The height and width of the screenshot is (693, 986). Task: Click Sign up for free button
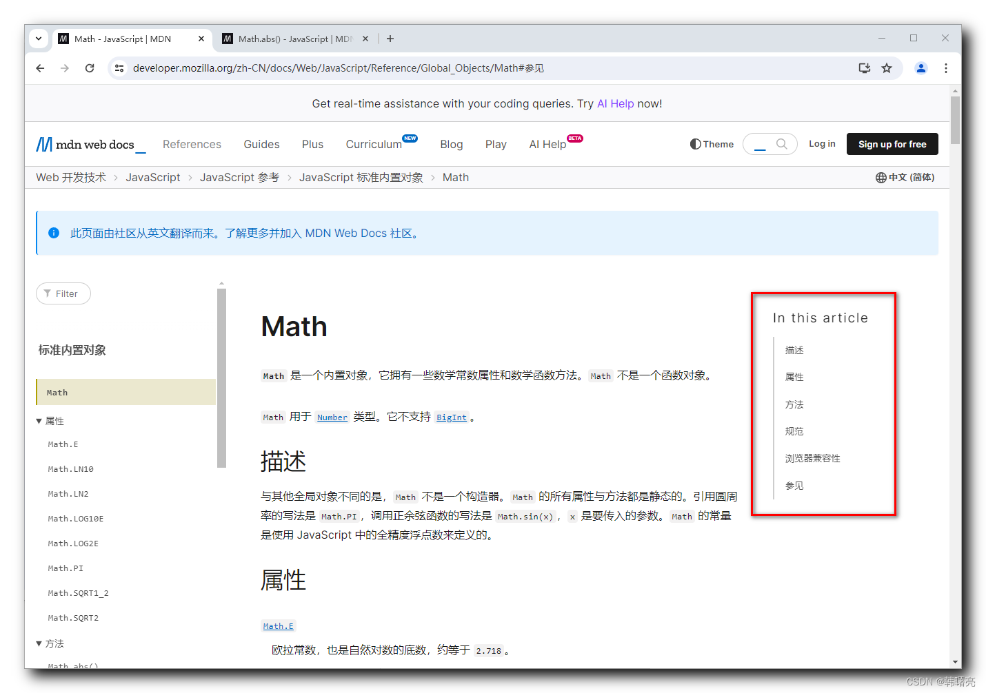892,144
